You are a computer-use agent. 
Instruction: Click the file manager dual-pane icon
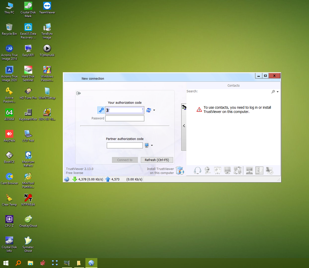259,171
